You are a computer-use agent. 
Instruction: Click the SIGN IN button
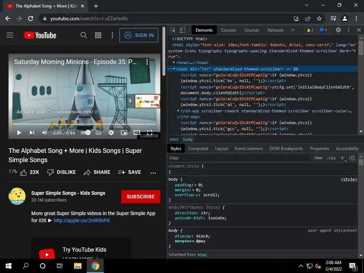tap(139, 35)
